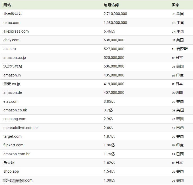193x185 pixels.
Task: Click the 635,000,000 visits value
Action: [114, 40]
